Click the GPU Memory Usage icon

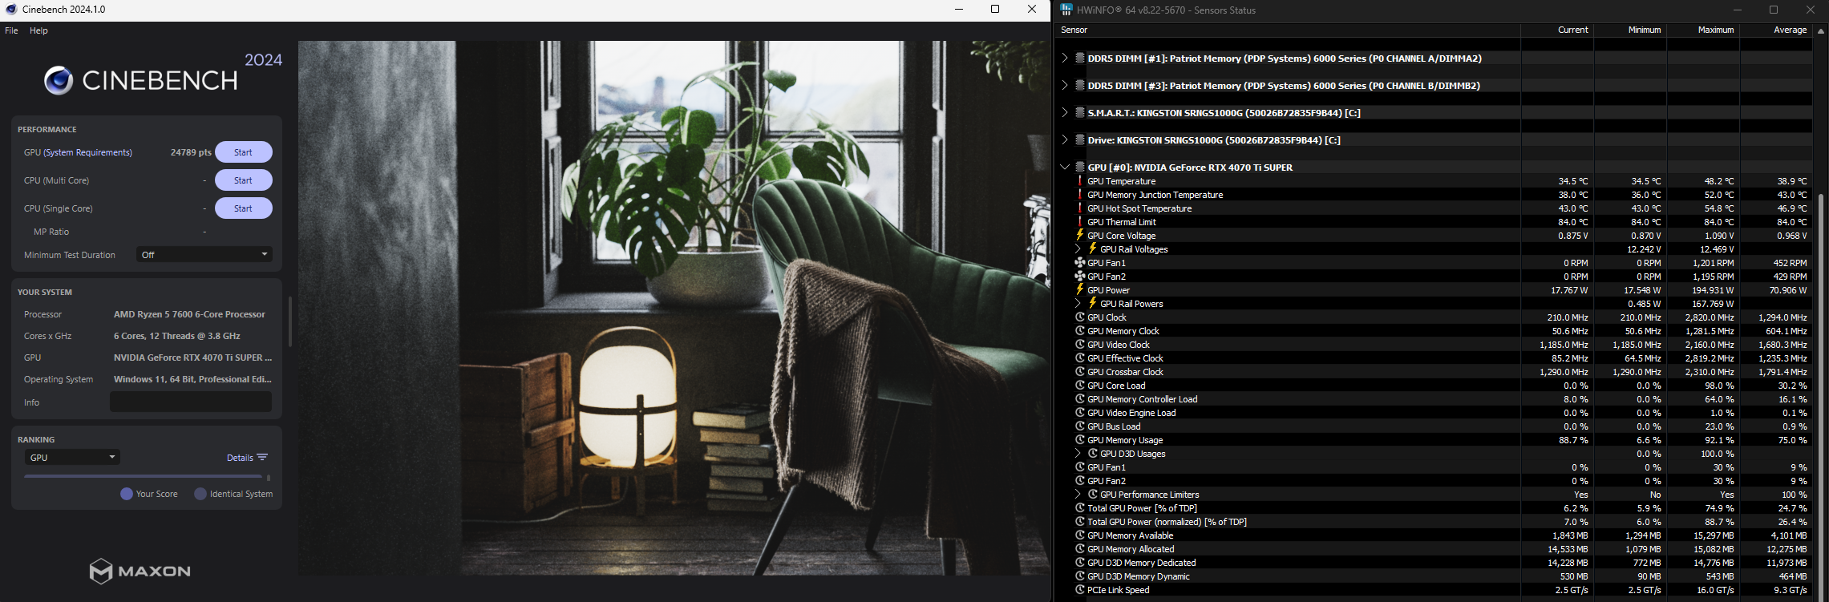point(1080,440)
